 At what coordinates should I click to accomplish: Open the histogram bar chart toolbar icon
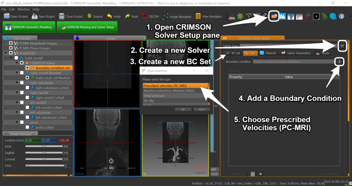[282, 16]
